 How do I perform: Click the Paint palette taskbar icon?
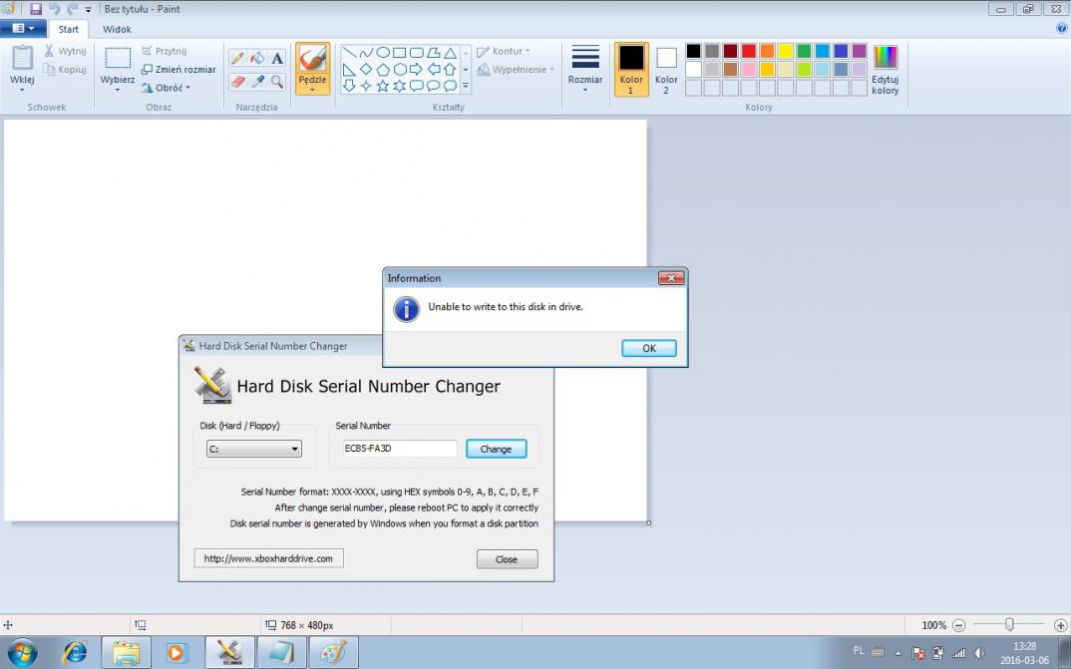click(x=333, y=653)
